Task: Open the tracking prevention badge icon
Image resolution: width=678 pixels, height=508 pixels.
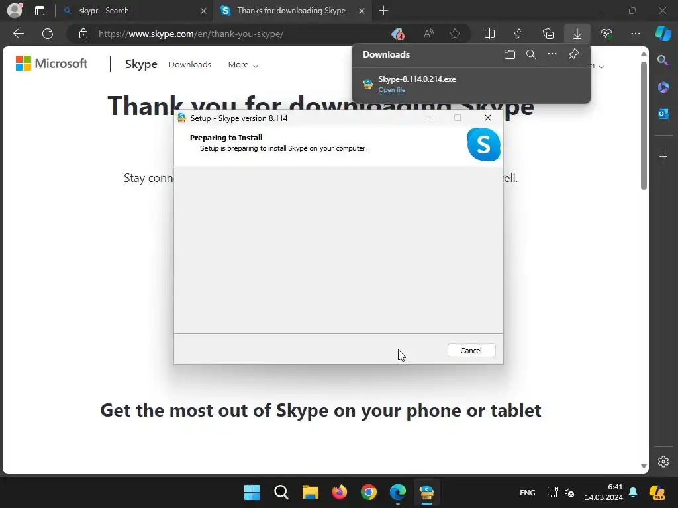Action: coord(397,34)
